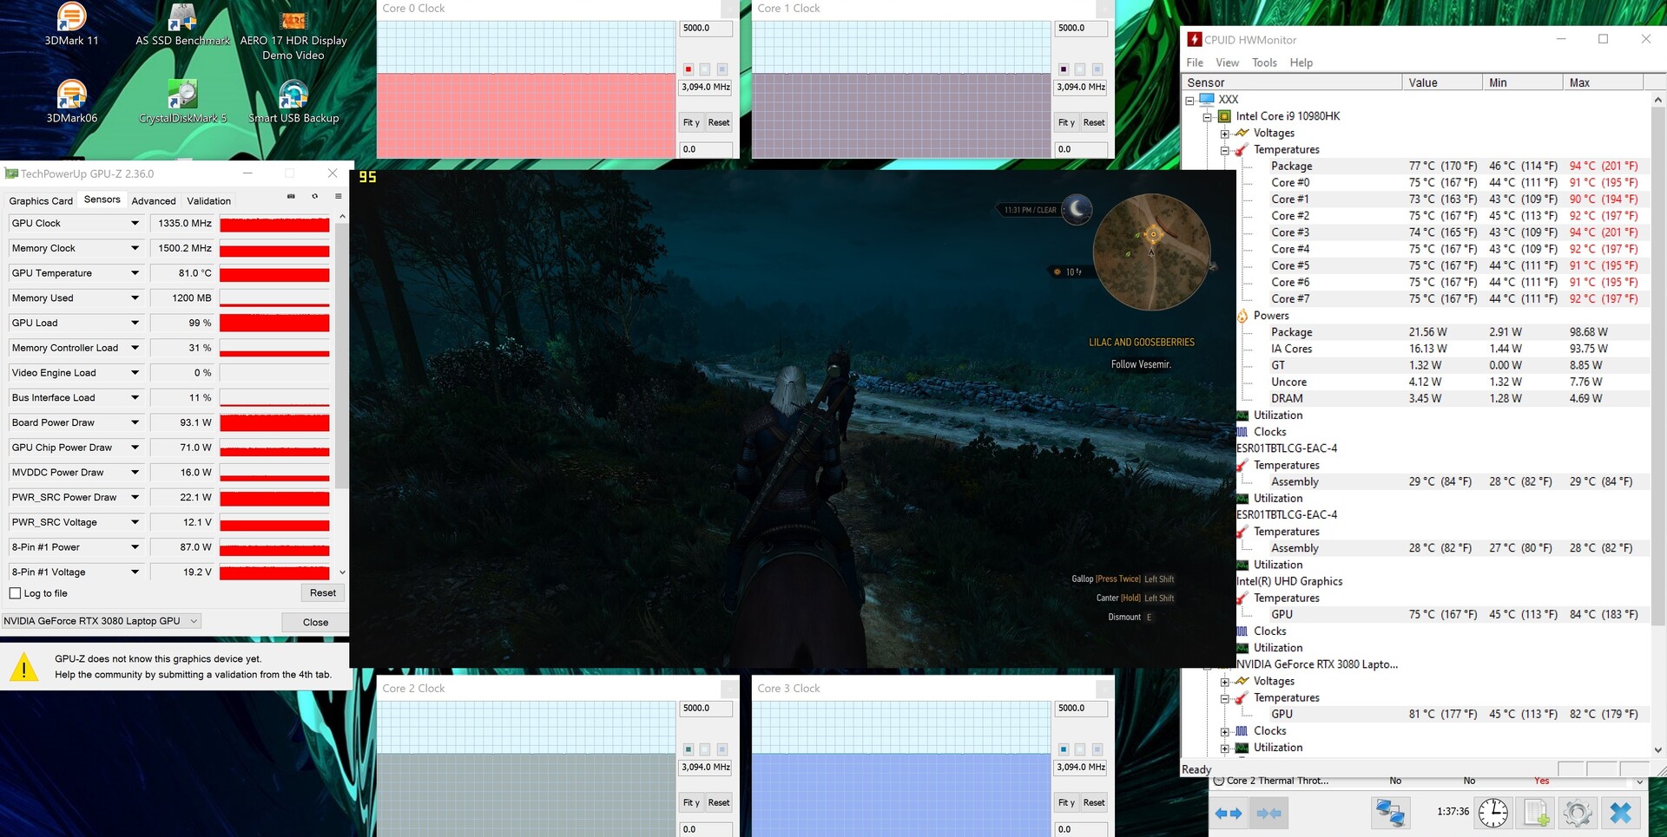Click the networked computers icon button
The width and height of the screenshot is (1667, 837).
tap(1390, 813)
